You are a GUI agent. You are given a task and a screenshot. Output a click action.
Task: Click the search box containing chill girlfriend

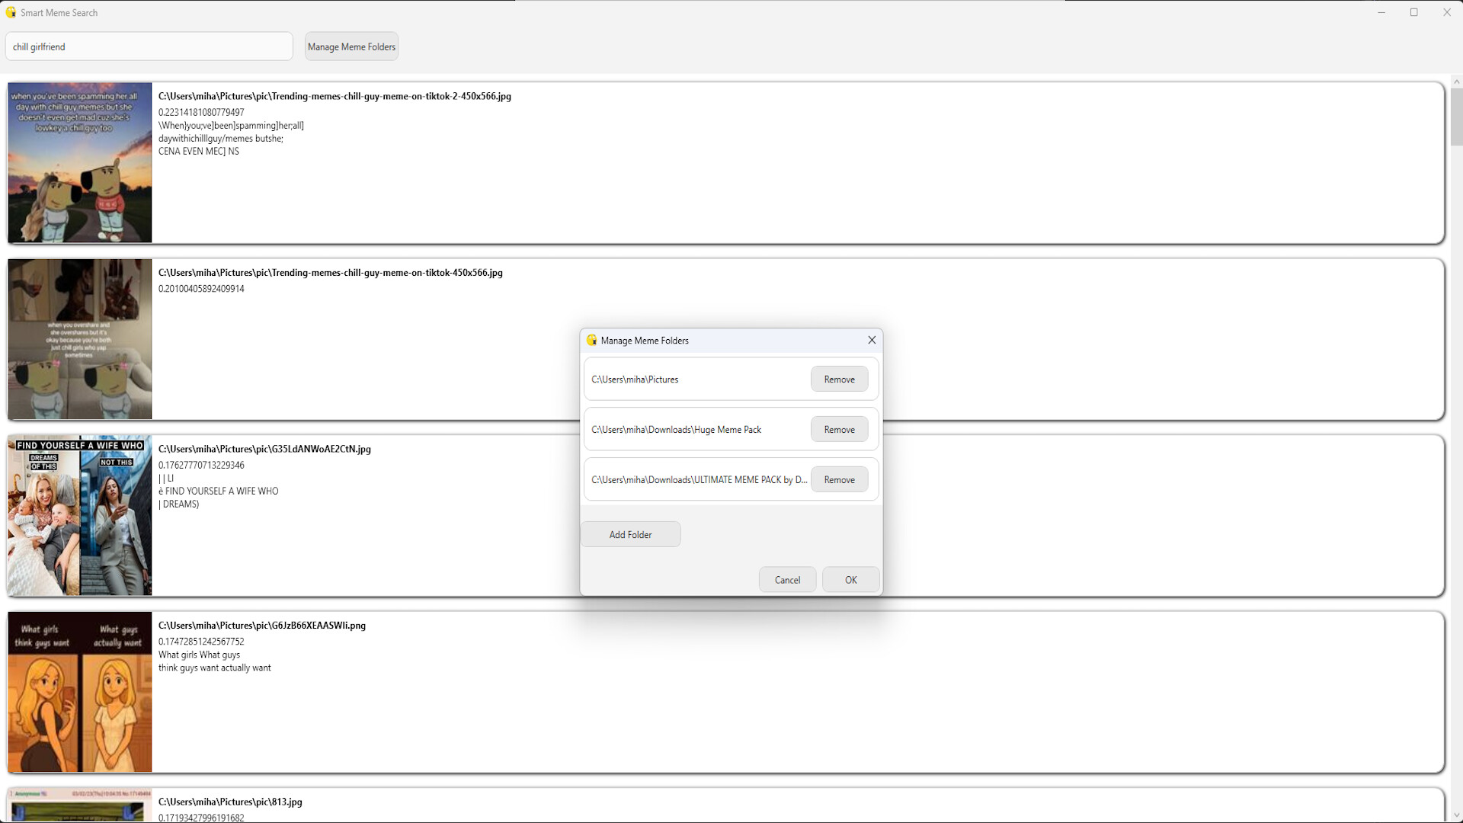(149, 46)
